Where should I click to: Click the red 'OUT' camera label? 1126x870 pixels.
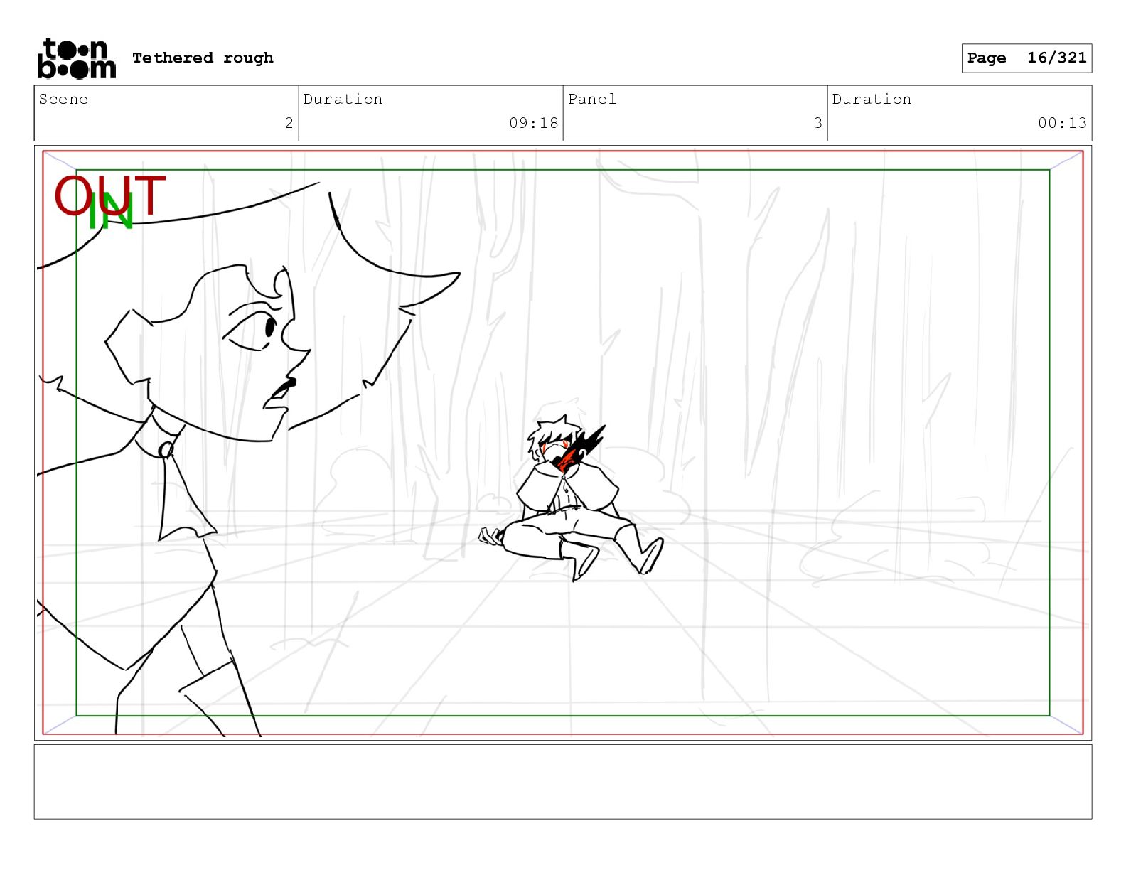(110, 195)
